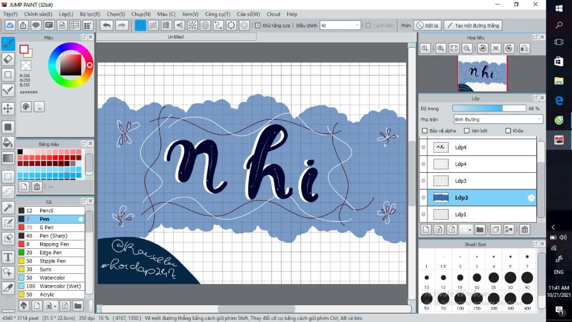Click Tạo một đường thẳng button
The height and width of the screenshot is (322, 572).
click(x=473, y=26)
